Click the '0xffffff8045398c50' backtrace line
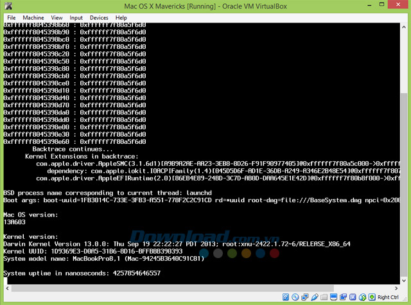Image resolution: width=411 pixels, height=305 pixels. coord(74,62)
